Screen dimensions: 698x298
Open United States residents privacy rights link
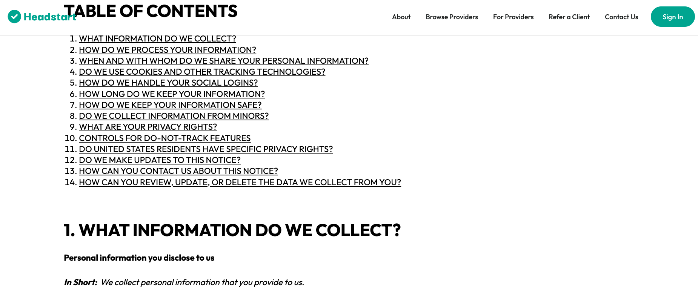click(x=206, y=149)
